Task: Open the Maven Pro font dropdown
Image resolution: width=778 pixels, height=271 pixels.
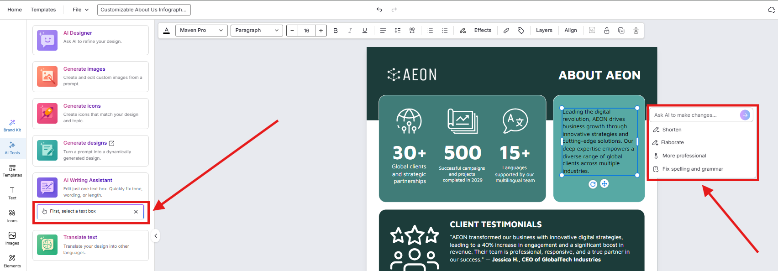Action: coord(201,31)
